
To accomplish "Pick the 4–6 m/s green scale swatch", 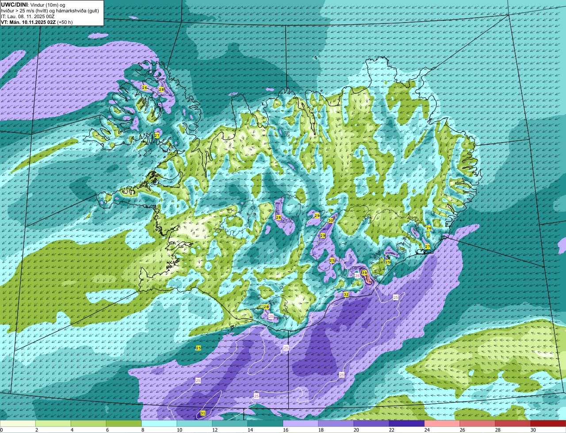I will (88, 423).
